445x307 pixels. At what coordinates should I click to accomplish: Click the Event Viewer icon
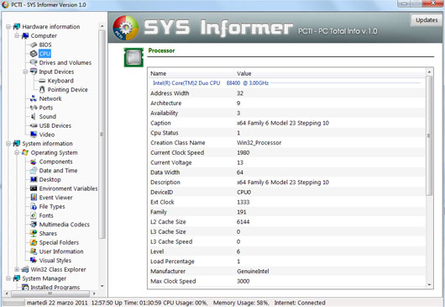point(34,198)
